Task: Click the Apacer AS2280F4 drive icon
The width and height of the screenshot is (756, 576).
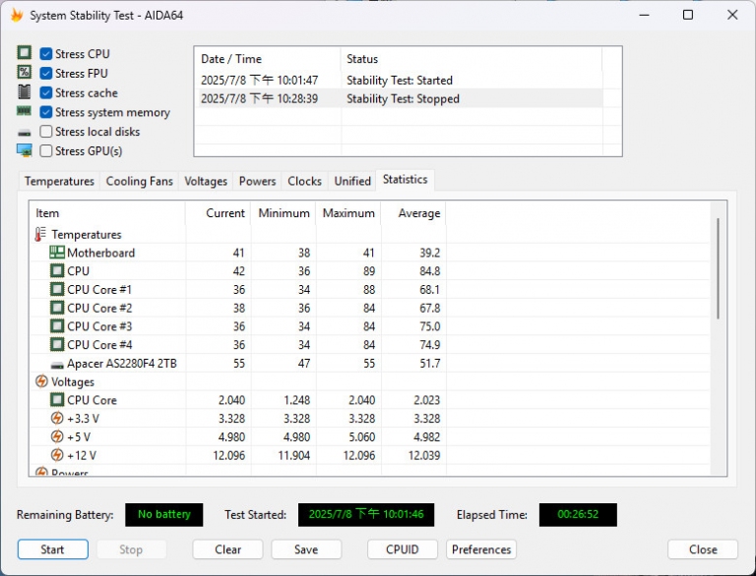Action: point(57,365)
